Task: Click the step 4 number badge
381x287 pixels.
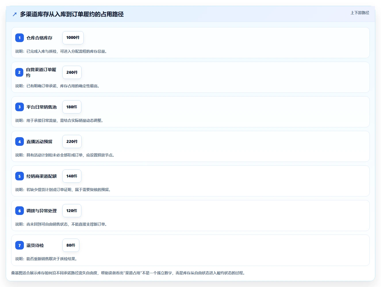Action: (20, 141)
